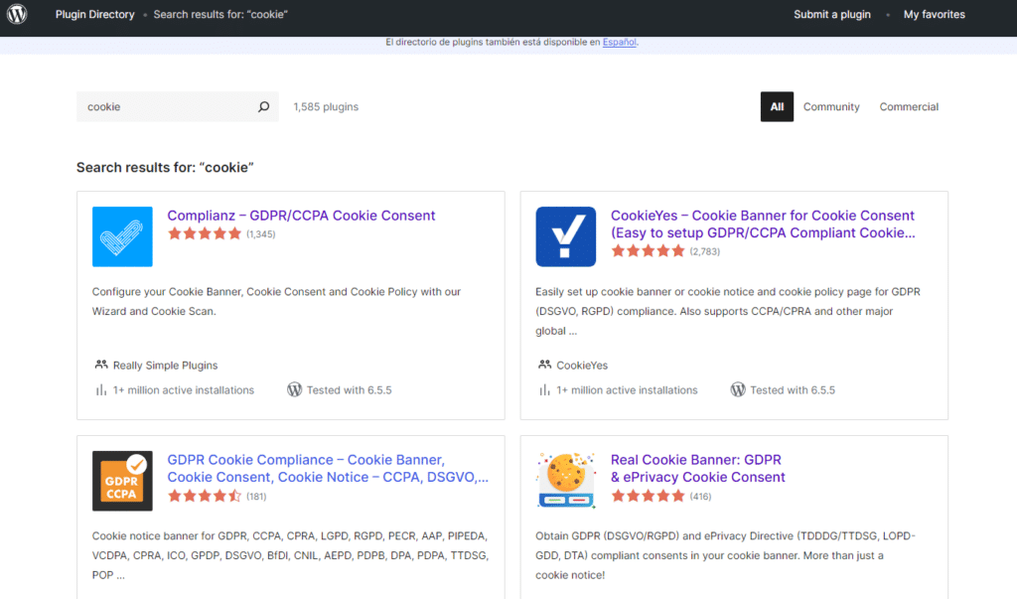Click CookieYes description starting Easily set up
1017x599 pixels.
click(728, 312)
